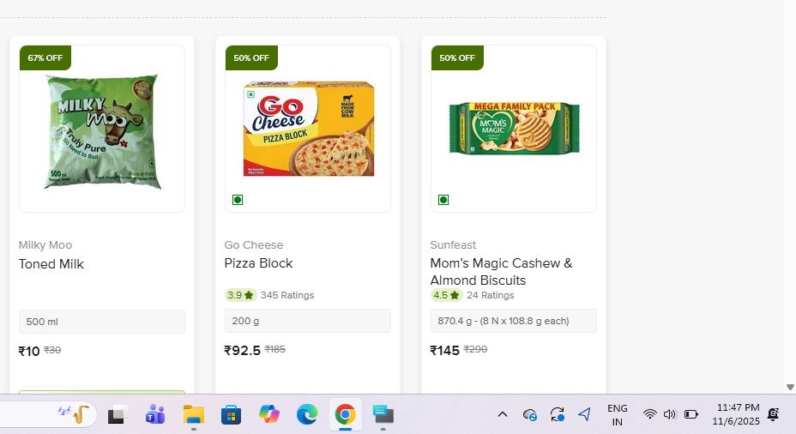Image resolution: width=796 pixels, height=434 pixels.
Task: Switch to the Google Chrome taskbar icon
Action: pos(345,415)
